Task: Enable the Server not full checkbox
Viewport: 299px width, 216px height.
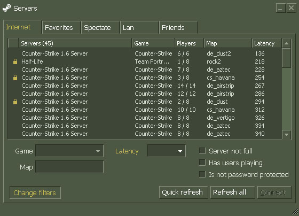Action: tap(202, 151)
